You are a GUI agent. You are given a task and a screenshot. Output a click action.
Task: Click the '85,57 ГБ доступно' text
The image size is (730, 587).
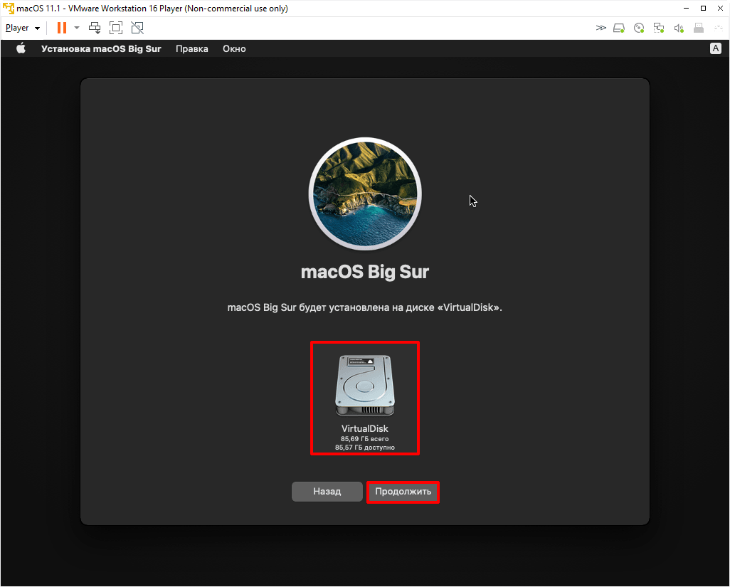tap(365, 448)
